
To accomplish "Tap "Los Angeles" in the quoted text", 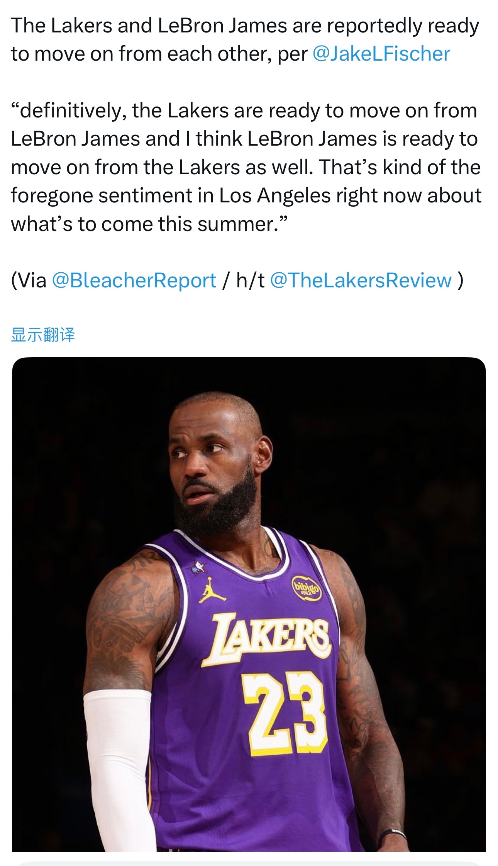I will click(x=275, y=195).
